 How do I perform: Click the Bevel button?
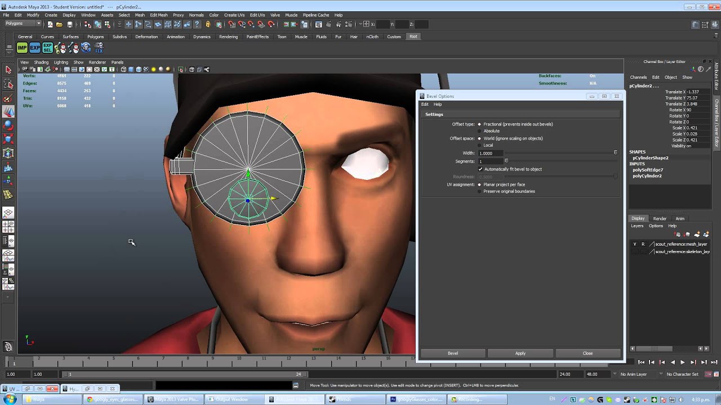[453, 353]
